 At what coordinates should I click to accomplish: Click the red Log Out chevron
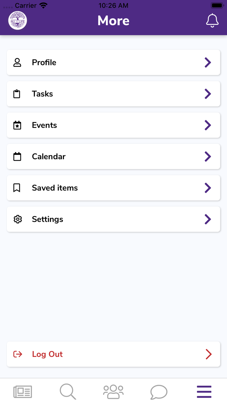pos(209,354)
